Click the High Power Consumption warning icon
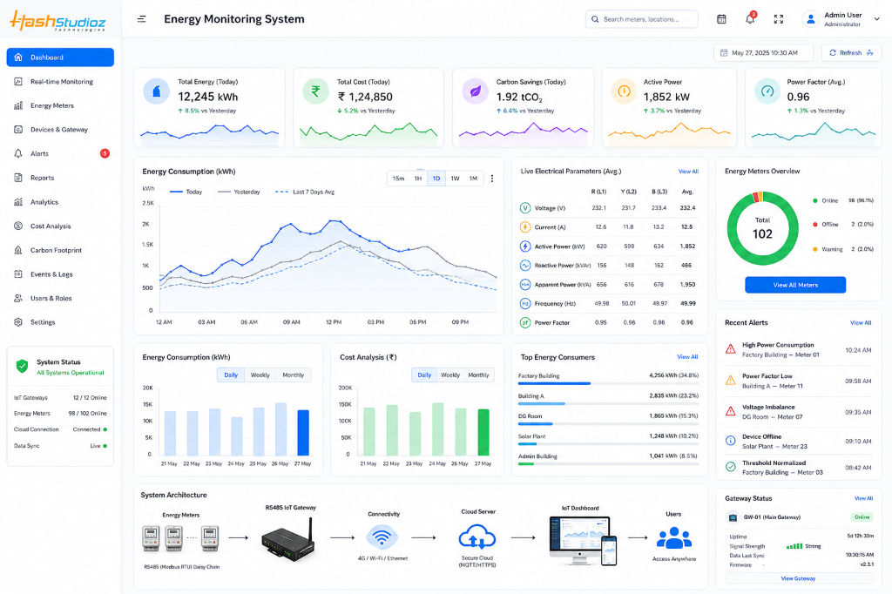 (x=731, y=349)
